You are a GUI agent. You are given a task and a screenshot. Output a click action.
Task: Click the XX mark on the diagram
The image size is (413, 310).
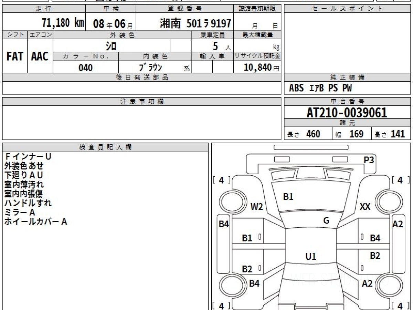pos(365,207)
